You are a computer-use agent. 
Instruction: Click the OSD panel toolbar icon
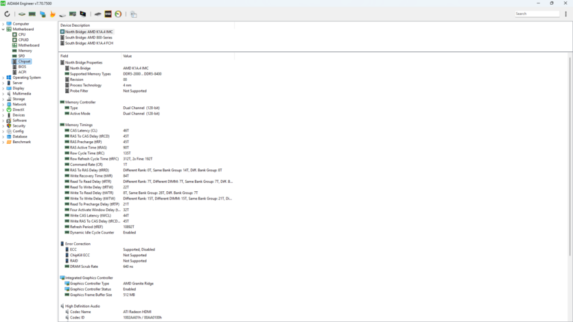point(108,14)
